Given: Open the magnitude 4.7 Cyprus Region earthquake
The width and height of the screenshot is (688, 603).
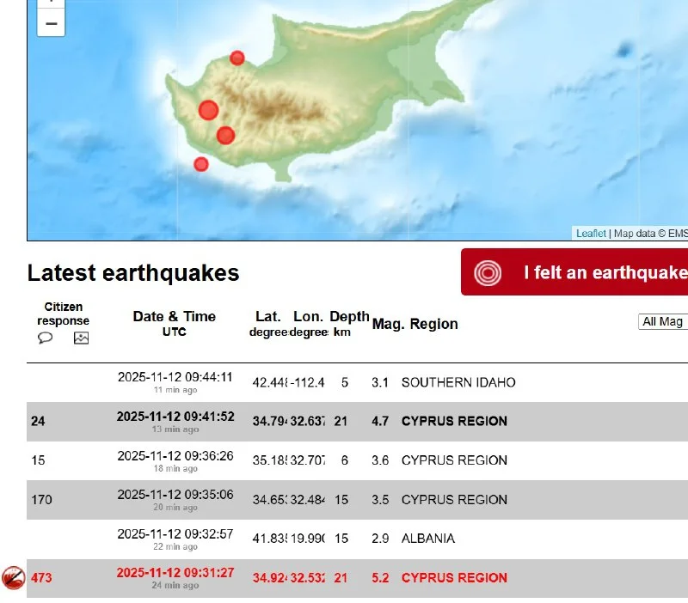Looking at the screenshot, I should tap(453, 421).
